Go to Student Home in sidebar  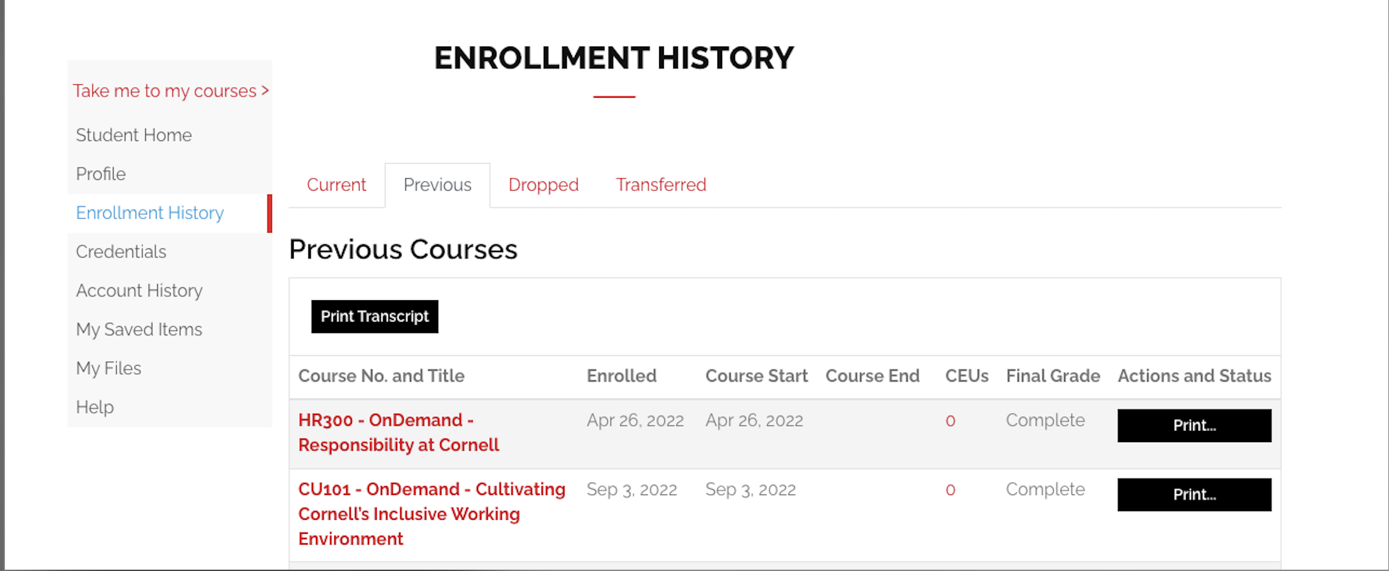click(134, 135)
